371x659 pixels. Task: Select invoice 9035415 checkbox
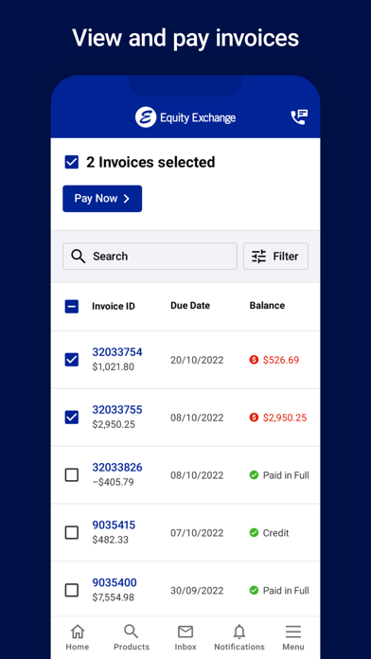(x=72, y=533)
